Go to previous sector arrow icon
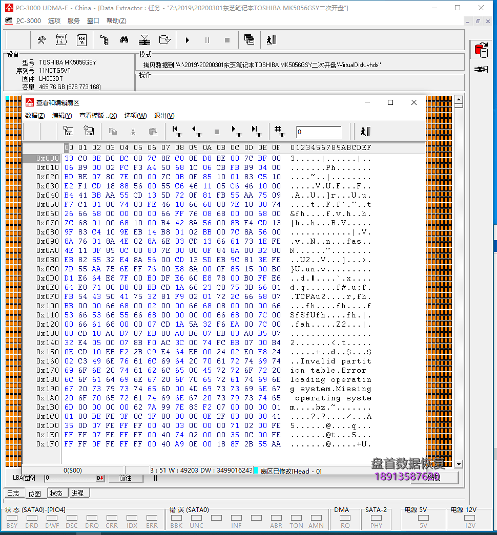The height and width of the screenshot is (535, 497). click(x=197, y=132)
